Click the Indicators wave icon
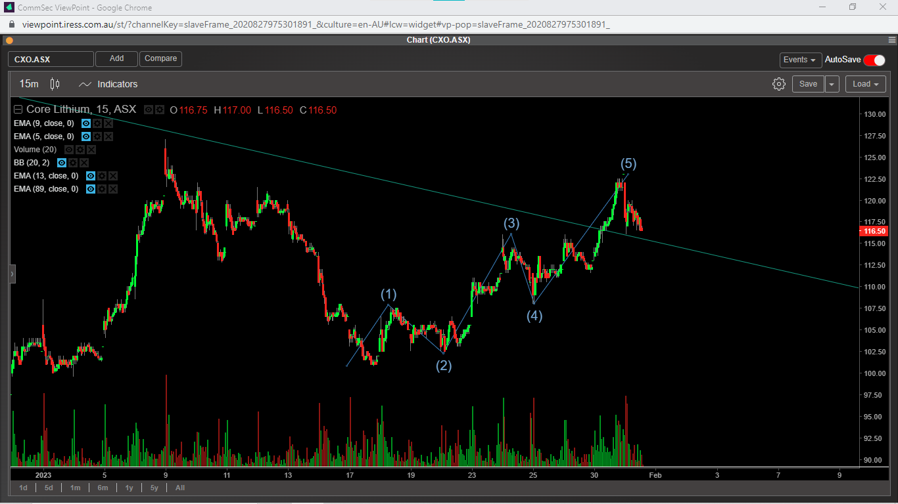This screenshot has height=504, width=898. (85, 84)
